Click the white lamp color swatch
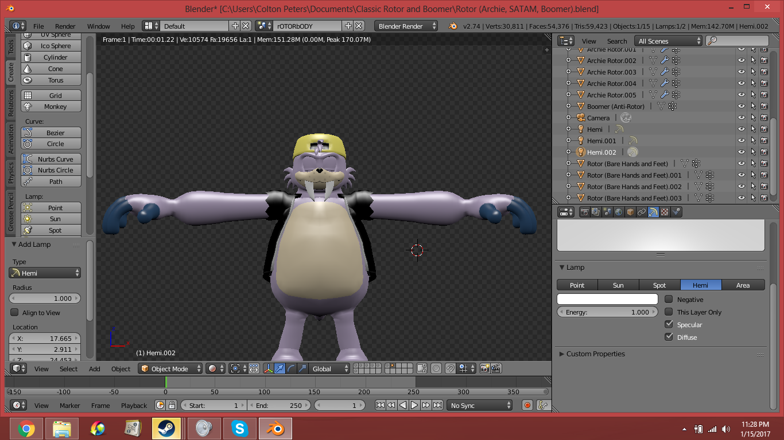The width and height of the screenshot is (784, 440). coord(607,299)
